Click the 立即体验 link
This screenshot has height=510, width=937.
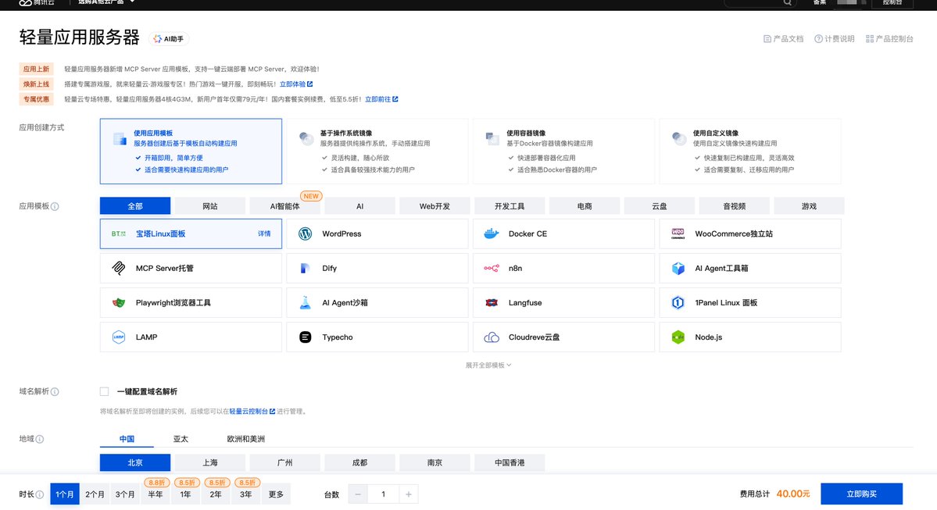pos(295,84)
